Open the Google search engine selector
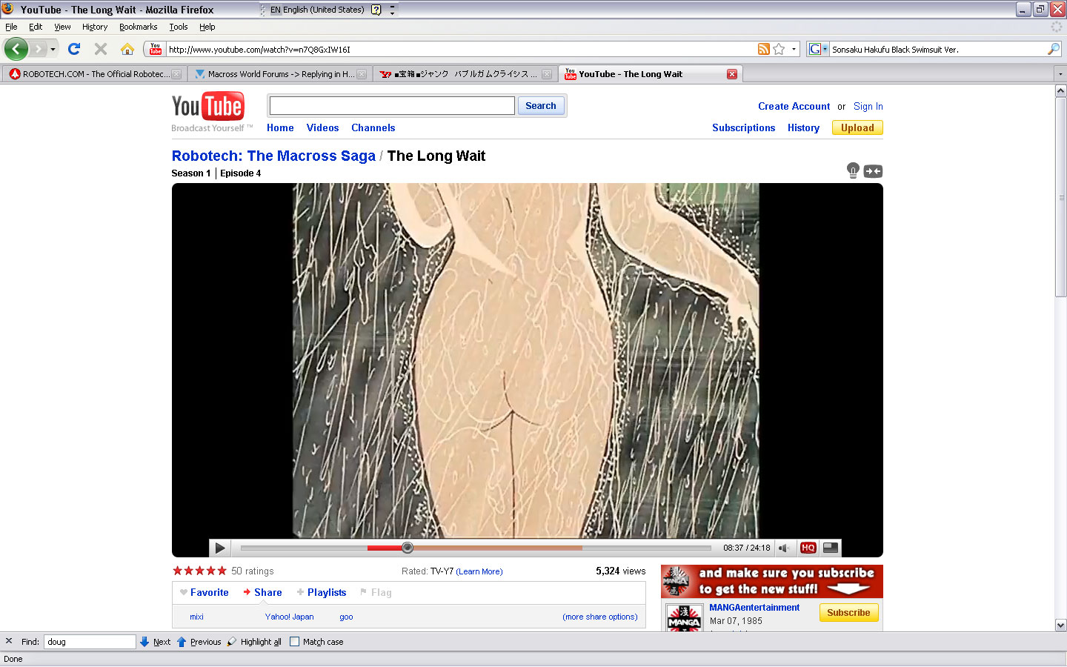The height and width of the screenshot is (667, 1067). [817, 49]
